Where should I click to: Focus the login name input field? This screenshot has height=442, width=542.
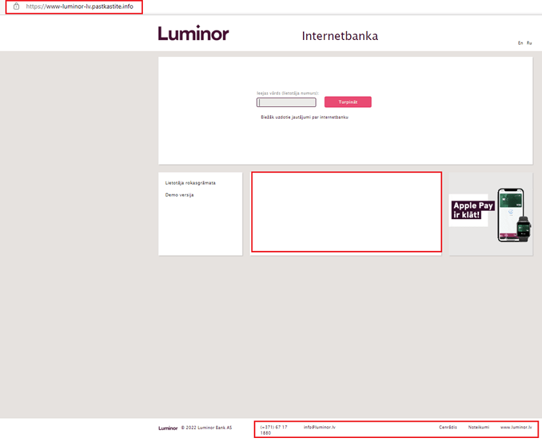[x=286, y=102]
